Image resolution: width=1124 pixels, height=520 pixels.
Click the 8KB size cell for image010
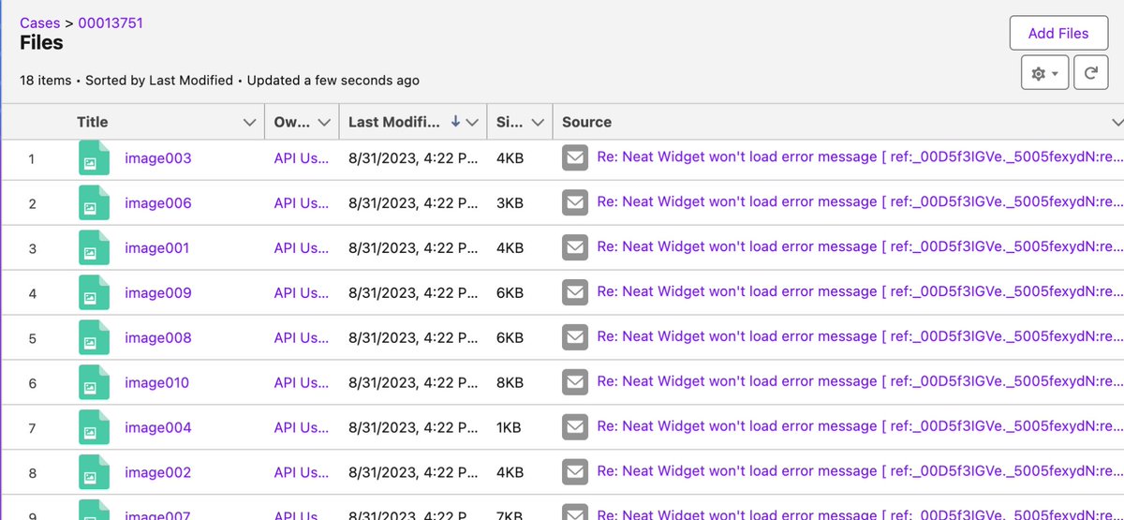510,383
